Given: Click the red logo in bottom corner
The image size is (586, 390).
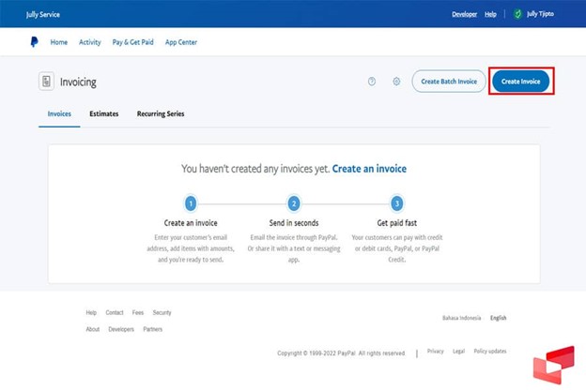Looking at the screenshot, I should 552,365.
